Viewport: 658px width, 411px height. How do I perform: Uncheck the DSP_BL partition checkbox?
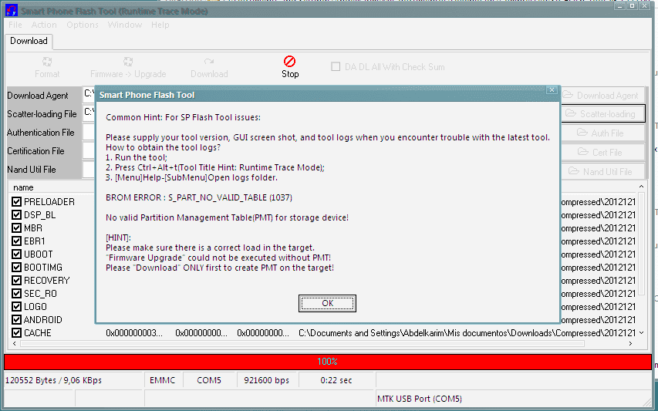[16, 214]
